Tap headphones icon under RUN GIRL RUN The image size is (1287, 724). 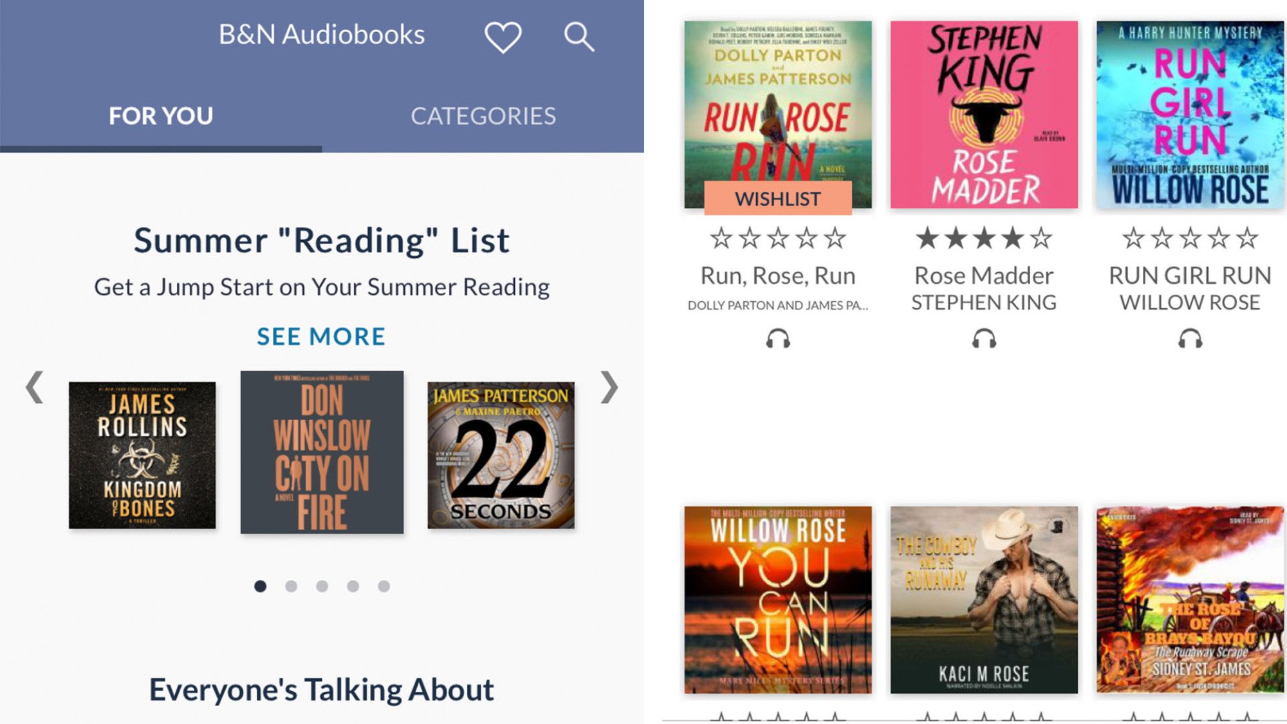pyautogui.click(x=1190, y=339)
